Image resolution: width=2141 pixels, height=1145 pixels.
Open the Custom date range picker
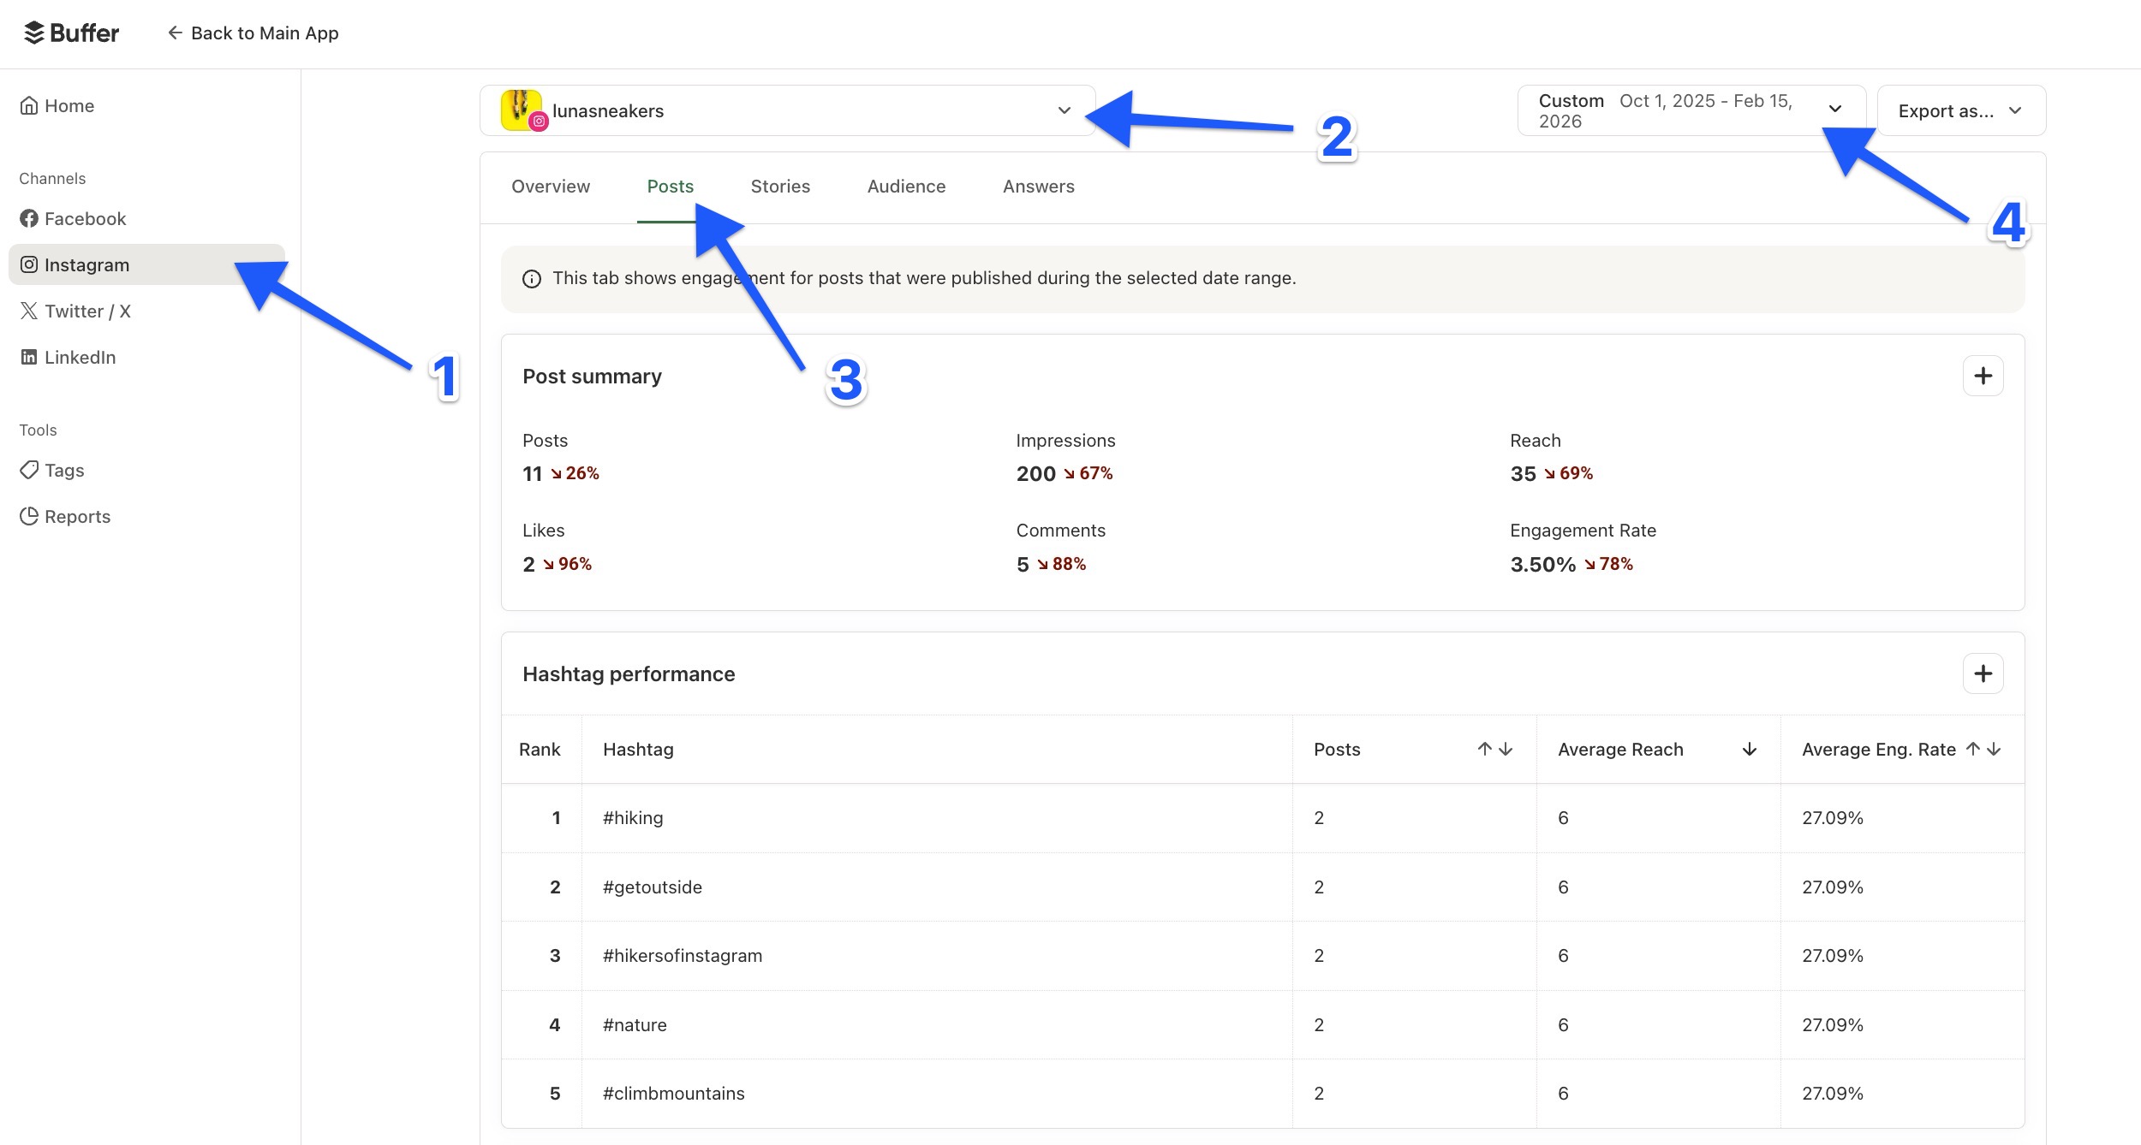tap(1691, 110)
